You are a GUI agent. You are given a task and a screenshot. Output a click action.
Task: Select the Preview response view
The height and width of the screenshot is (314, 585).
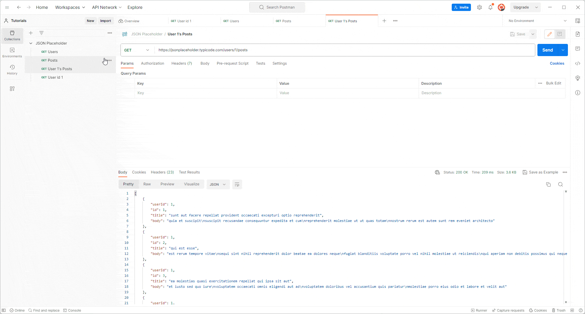click(x=167, y=184)
